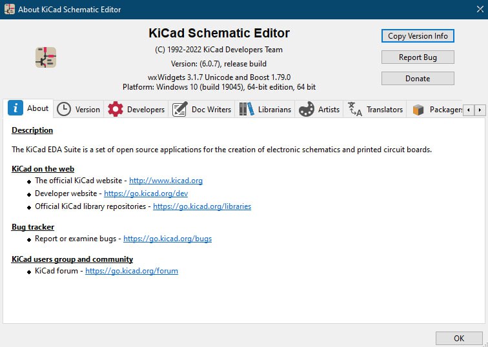This screenshot has height=347, width=488.
Task: Close the About dialog window
Action: (480, 9)
